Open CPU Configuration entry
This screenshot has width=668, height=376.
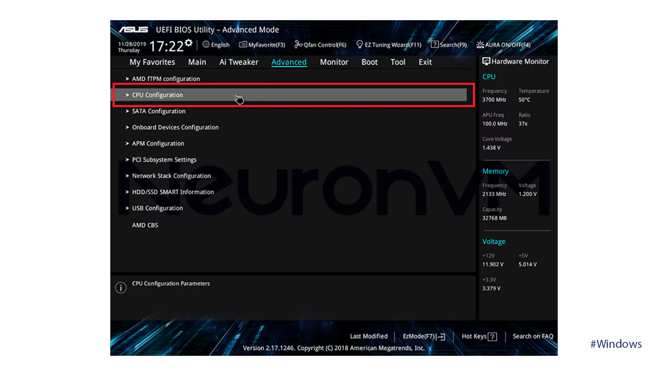coord(157,95)
